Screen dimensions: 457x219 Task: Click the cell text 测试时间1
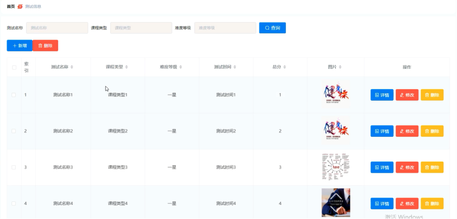(226, 95)
